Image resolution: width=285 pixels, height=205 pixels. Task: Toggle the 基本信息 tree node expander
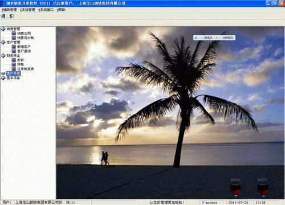(3, 77)
